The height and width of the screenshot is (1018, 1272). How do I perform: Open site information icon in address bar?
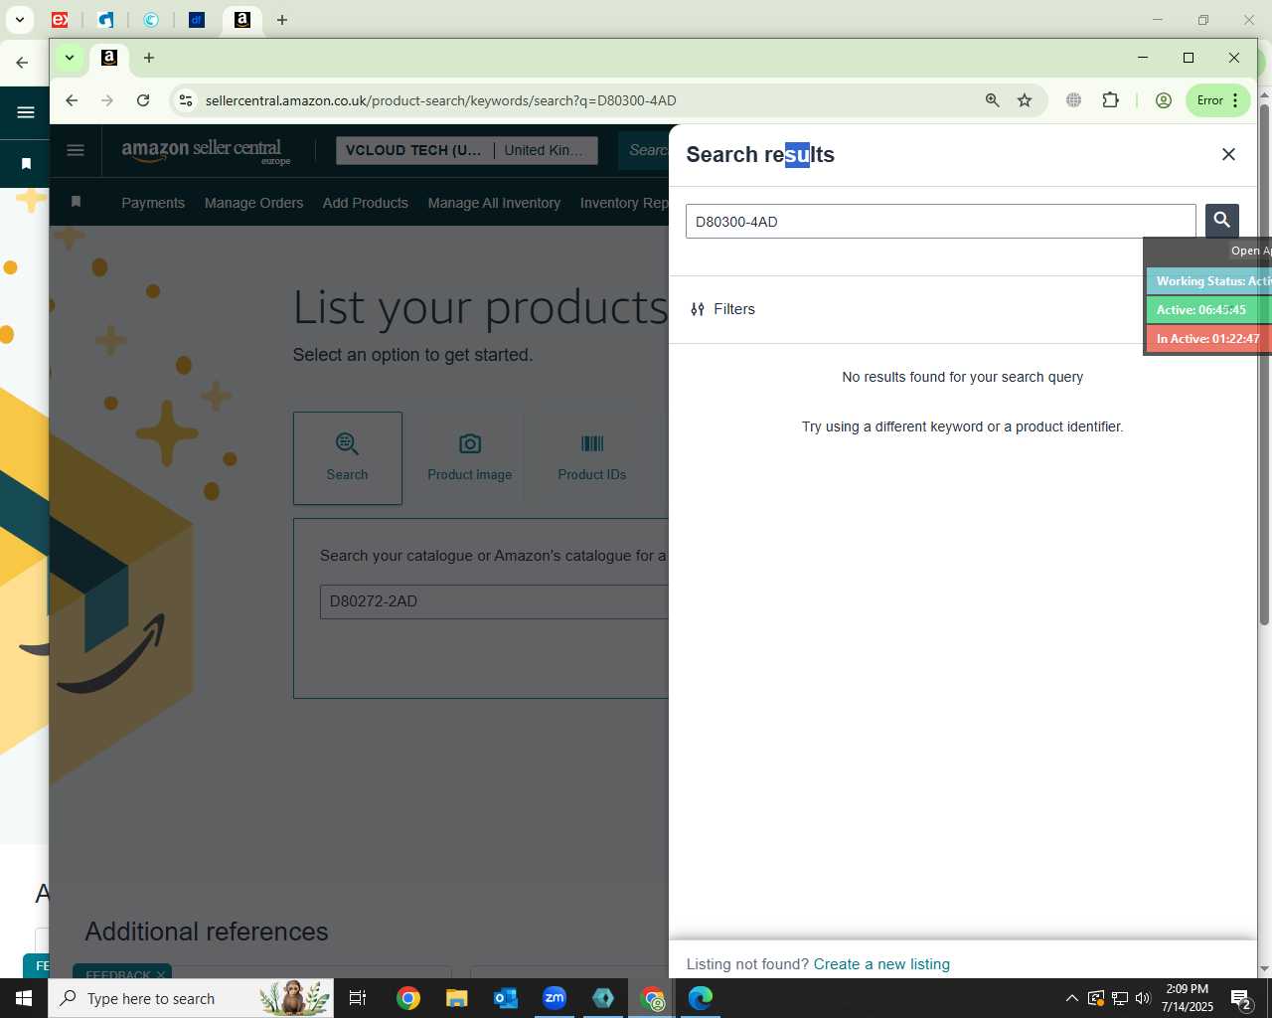point(185,100)
